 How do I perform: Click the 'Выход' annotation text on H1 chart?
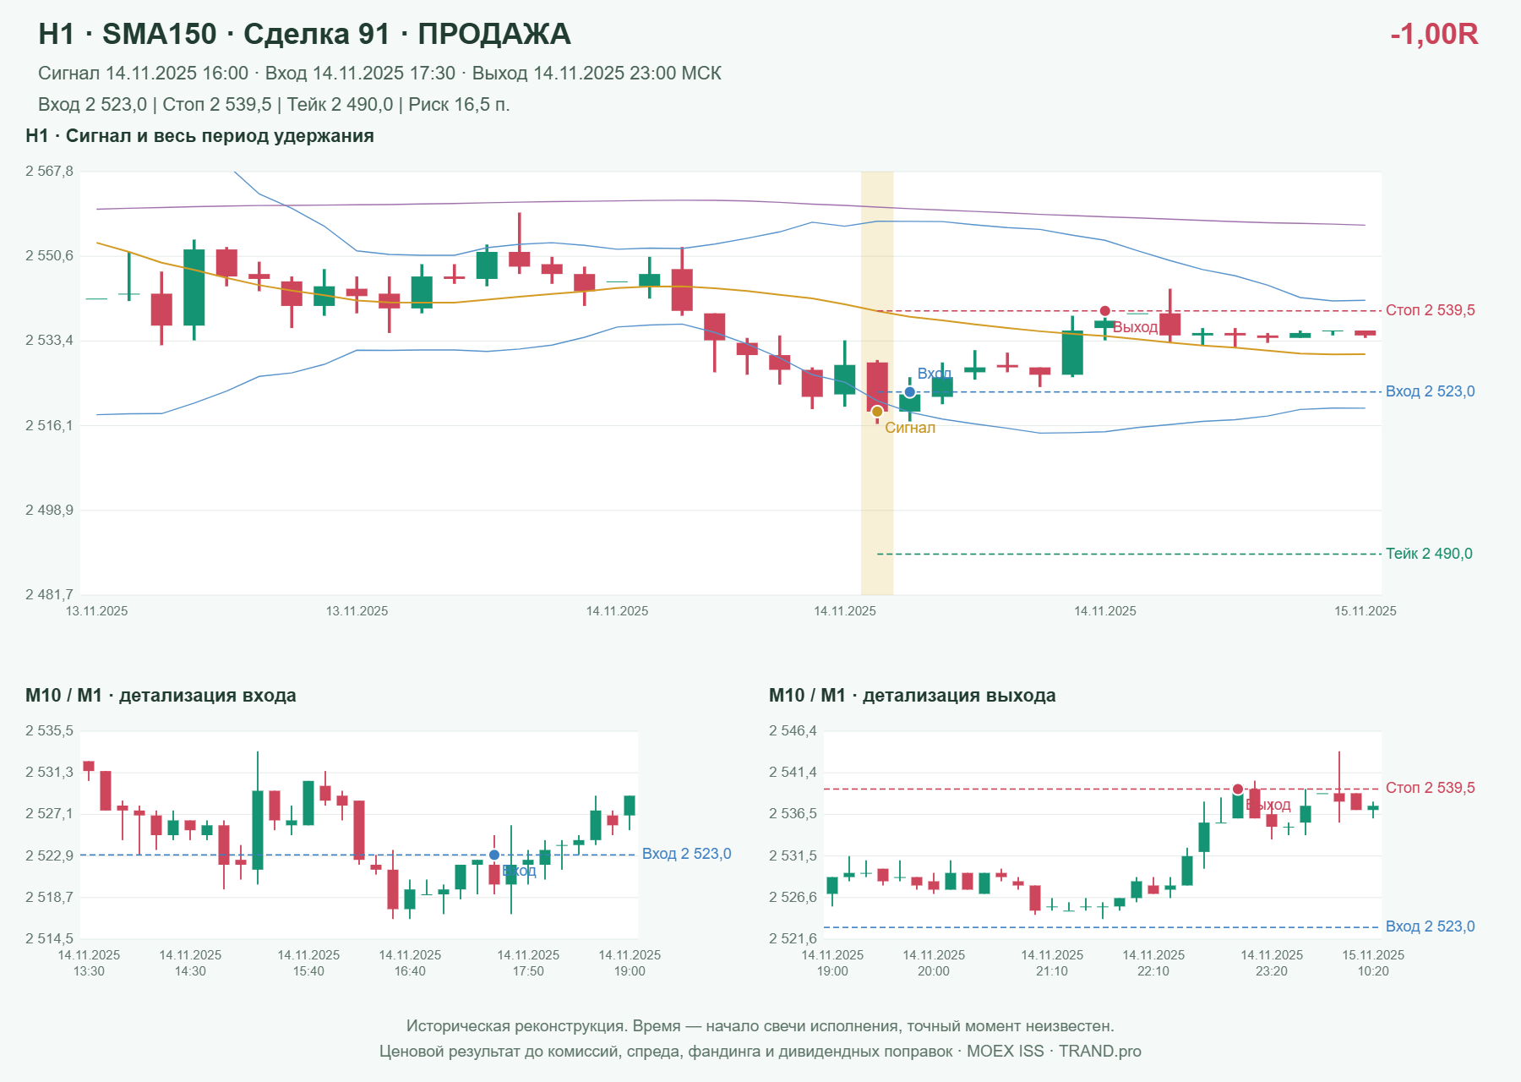coord(1135,327)
